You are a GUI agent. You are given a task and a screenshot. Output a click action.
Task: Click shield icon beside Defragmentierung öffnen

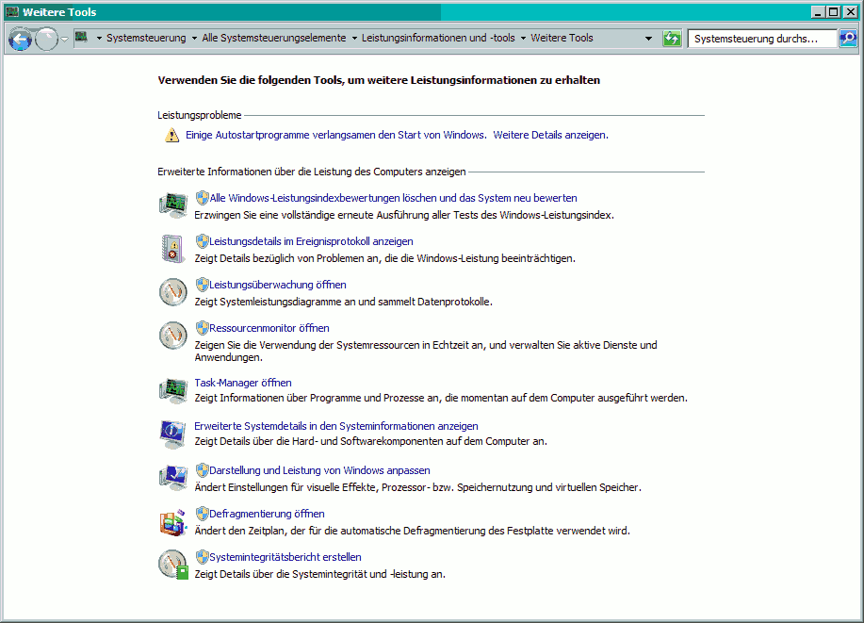click(x=202, y=514)
